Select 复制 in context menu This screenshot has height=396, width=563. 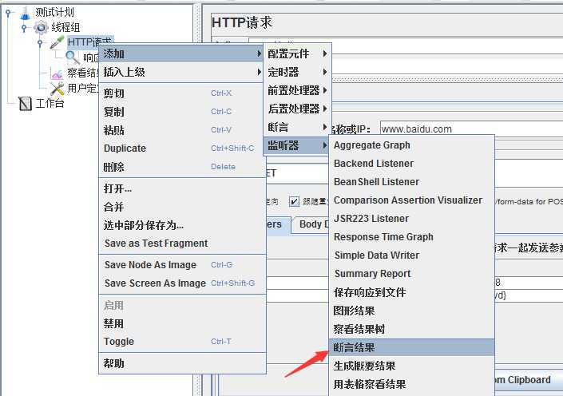pos(182,112)
